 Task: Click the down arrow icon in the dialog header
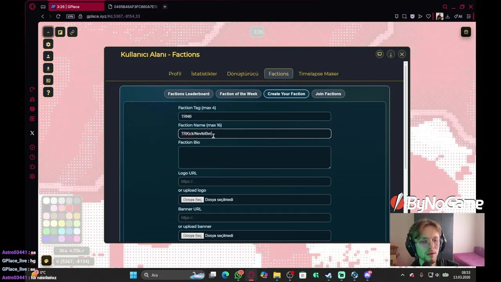coord(391,54)
